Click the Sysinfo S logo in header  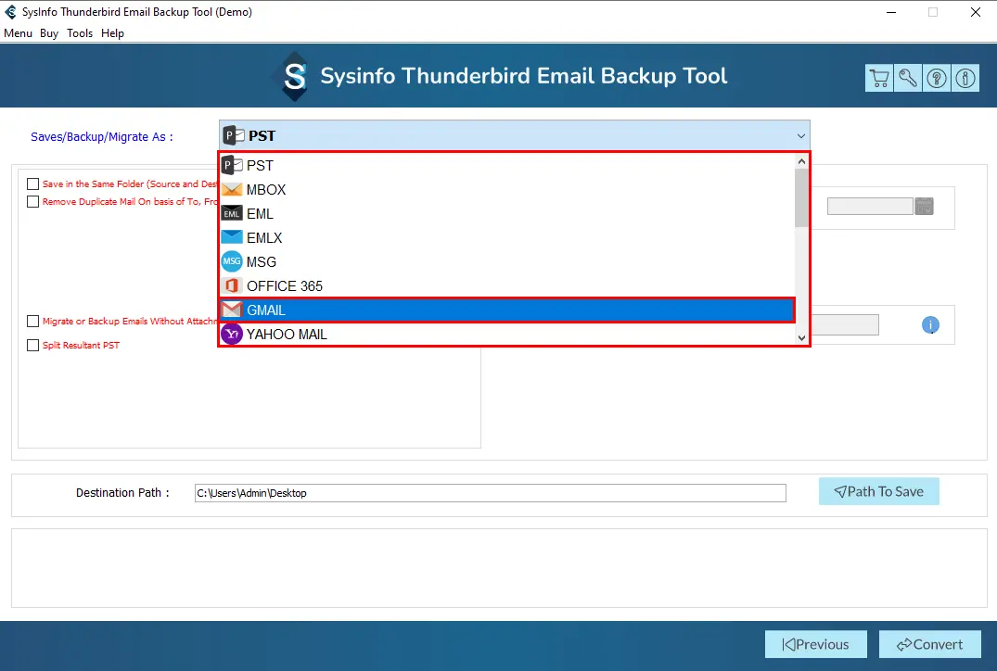294,76
